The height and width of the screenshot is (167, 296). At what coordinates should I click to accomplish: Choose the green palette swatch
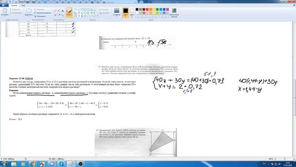click(x=157, y=9)
